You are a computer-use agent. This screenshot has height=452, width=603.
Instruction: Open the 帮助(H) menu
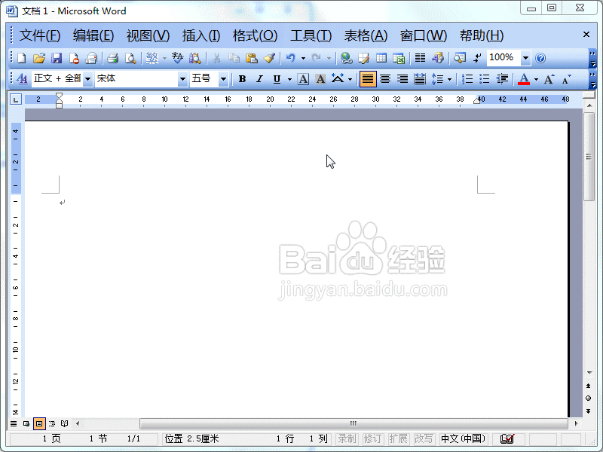pyautogui.click(x=482, y=35)
